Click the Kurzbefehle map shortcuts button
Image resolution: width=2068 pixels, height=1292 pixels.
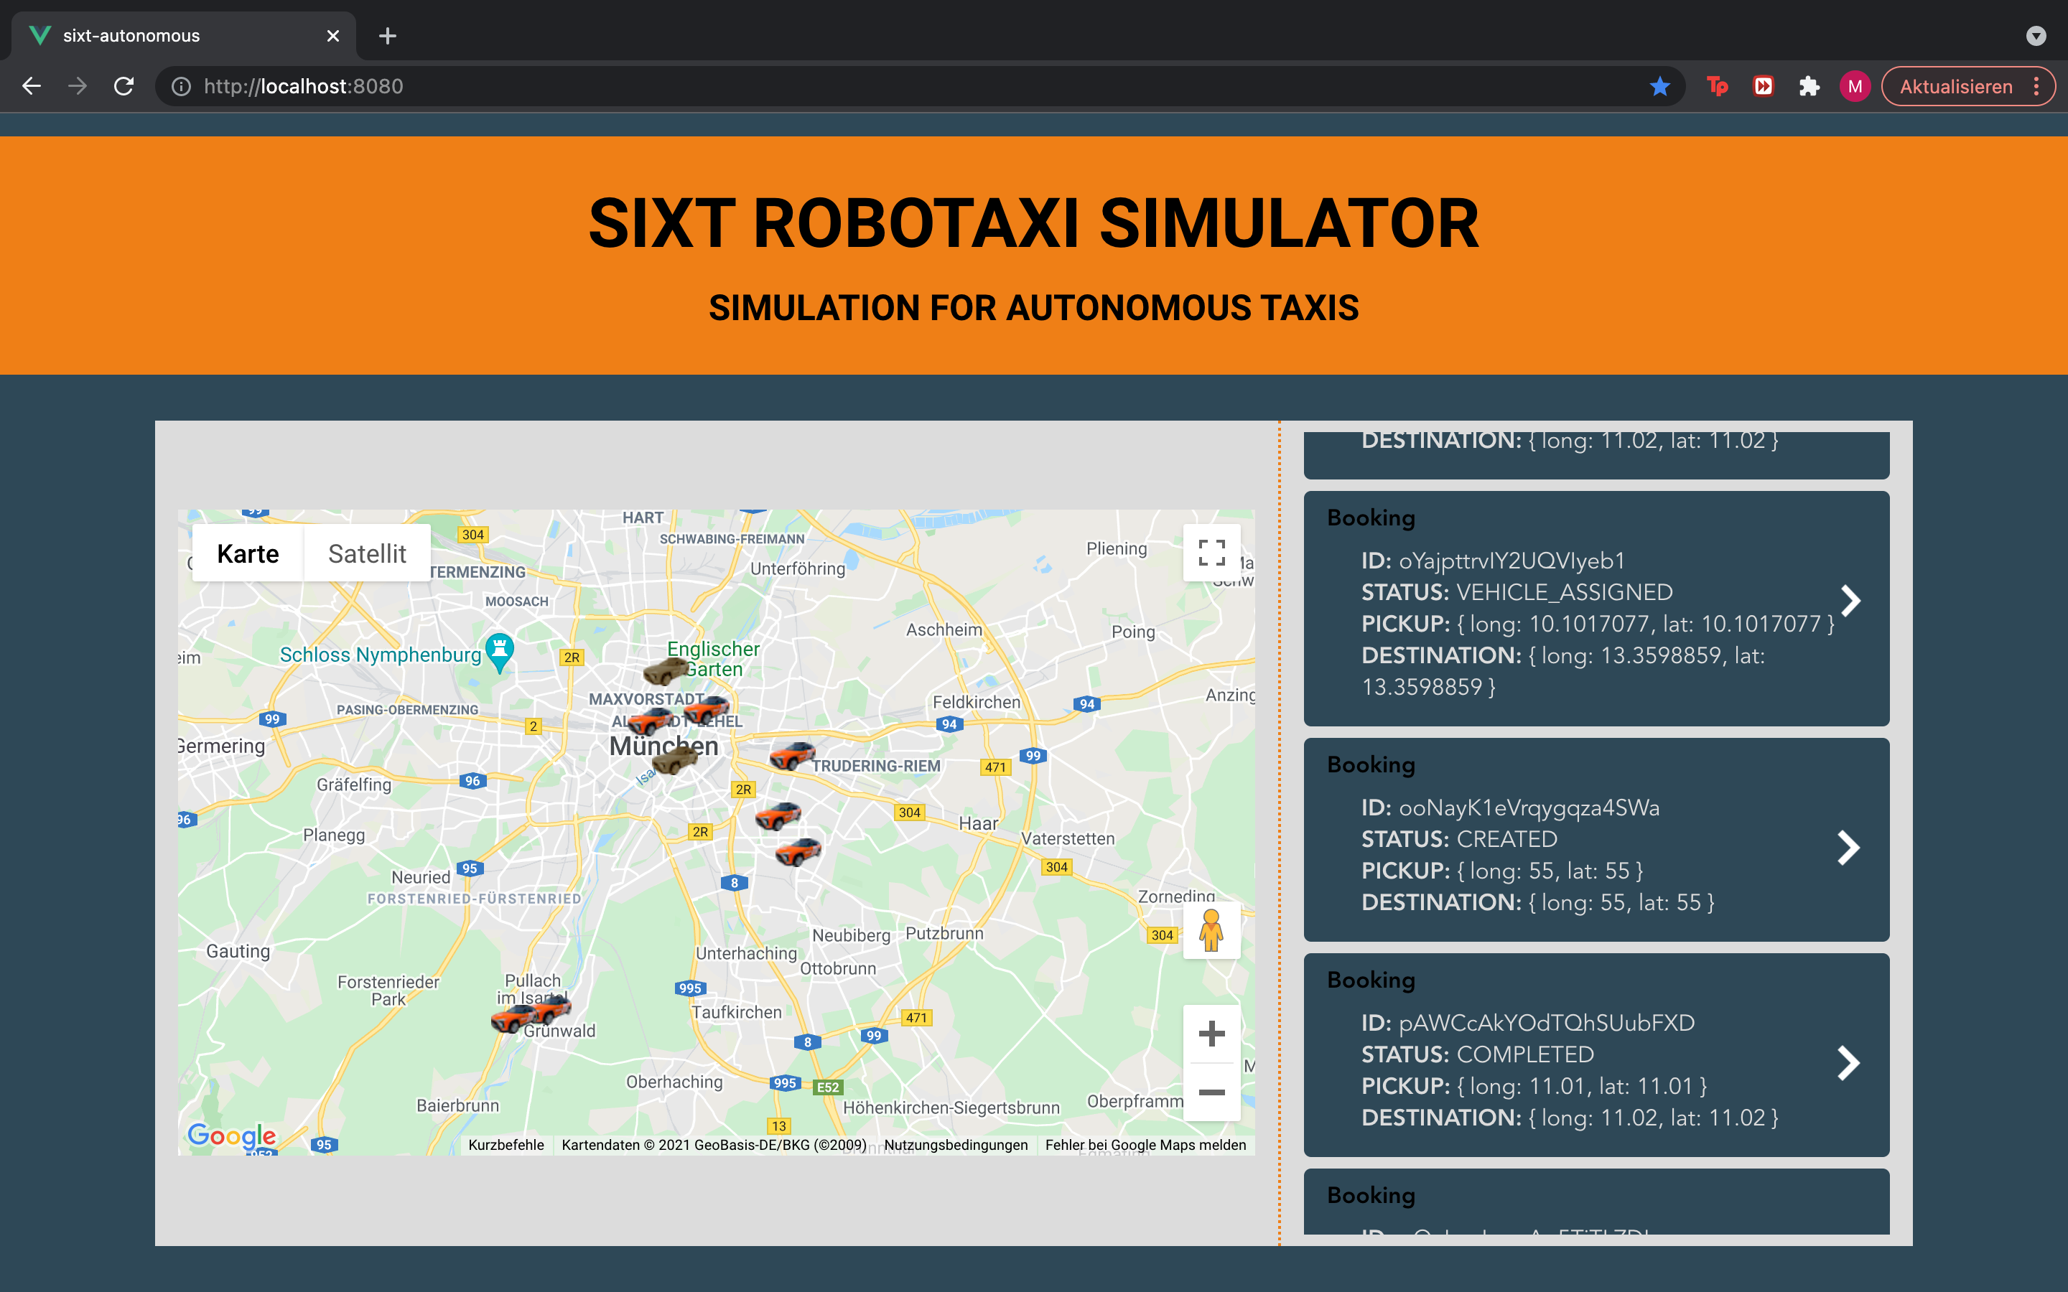[506, 1145]
